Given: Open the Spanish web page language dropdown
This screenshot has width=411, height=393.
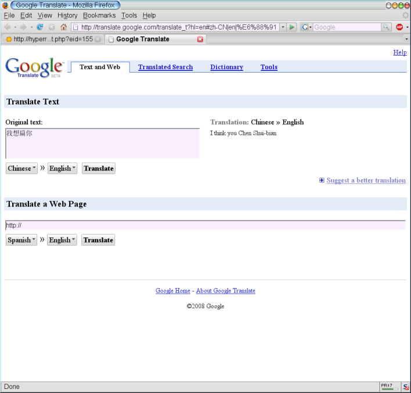Looking at the screenshot, I should [21, 240].
